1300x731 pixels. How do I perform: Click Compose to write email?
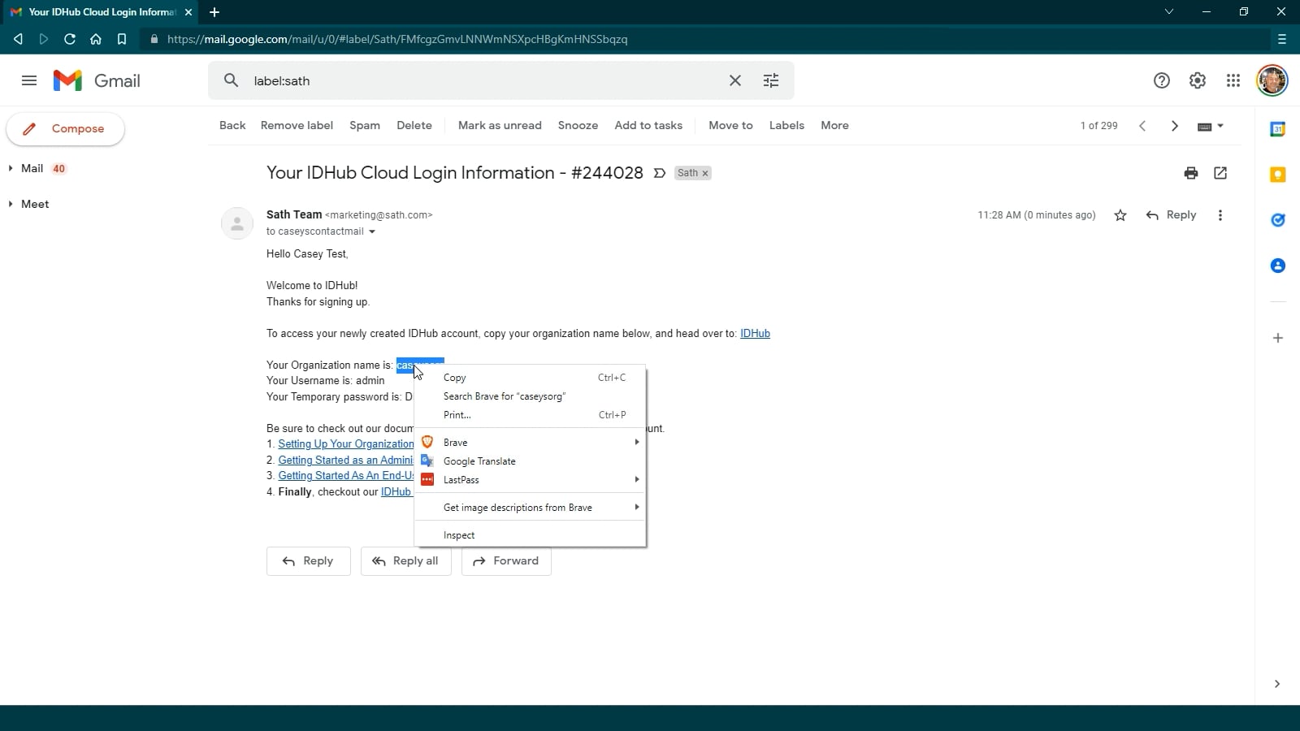click(65, 129)
